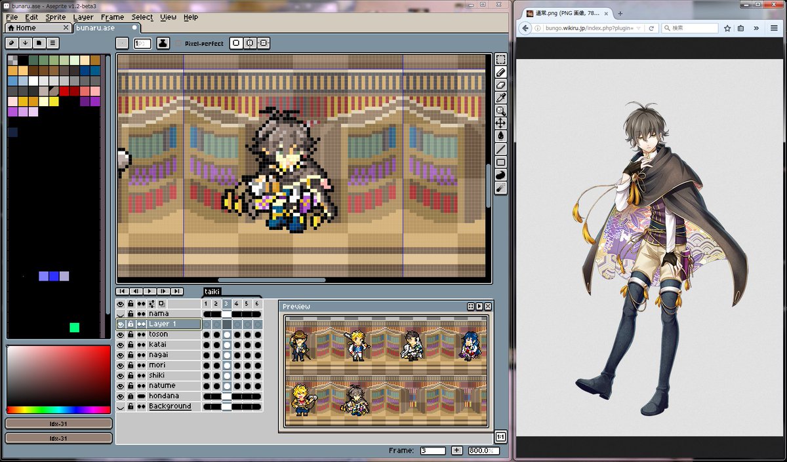Show the hidden Background layer
Image resolution: width=787 pixels, height=462 pixels.
120,406
